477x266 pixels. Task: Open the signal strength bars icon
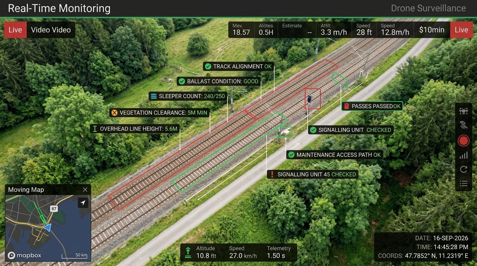pos(463,155)
